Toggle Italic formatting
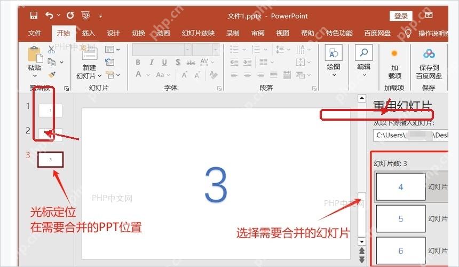Image resolution: width=459 pixels, height=267 pixels. [x=152, y=62]
